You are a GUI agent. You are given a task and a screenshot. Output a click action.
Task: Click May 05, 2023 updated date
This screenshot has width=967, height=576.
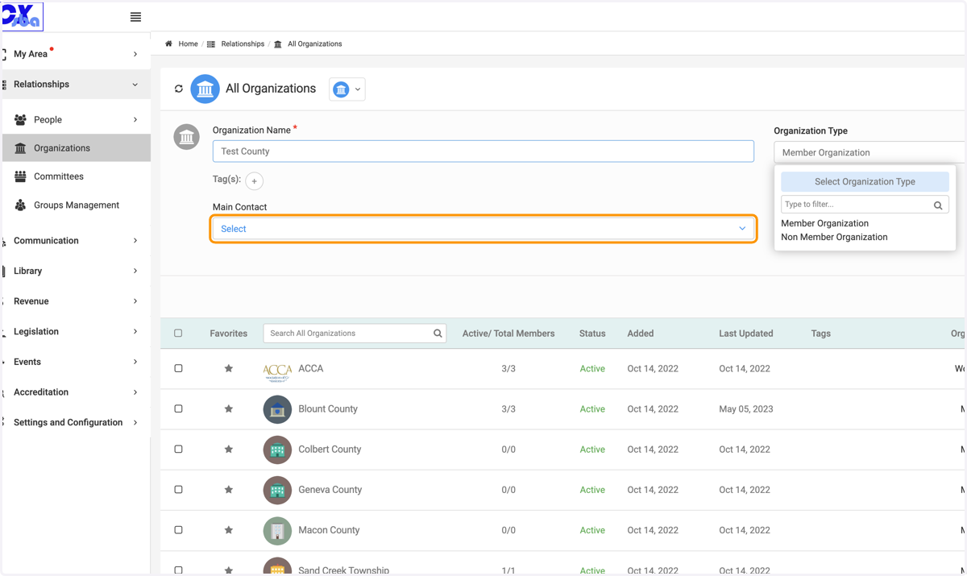tap(745, 409)
